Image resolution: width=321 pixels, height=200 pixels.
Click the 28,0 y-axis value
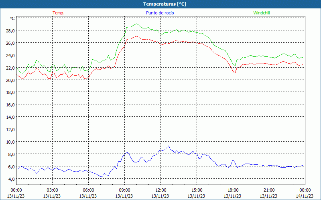(x=11, y=31)
